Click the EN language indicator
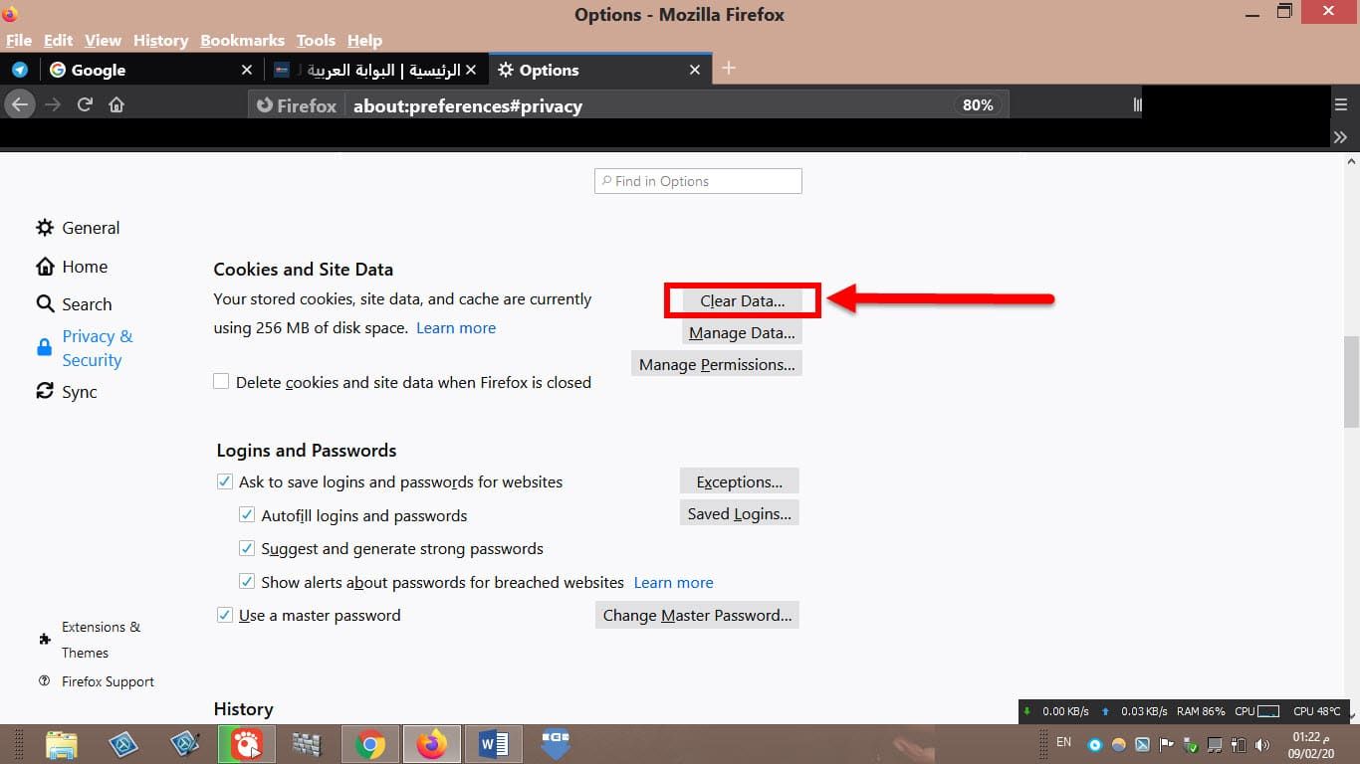The height and width of the screenshot is (764, 1360). pyautogui.click(x=1063, y=742)
